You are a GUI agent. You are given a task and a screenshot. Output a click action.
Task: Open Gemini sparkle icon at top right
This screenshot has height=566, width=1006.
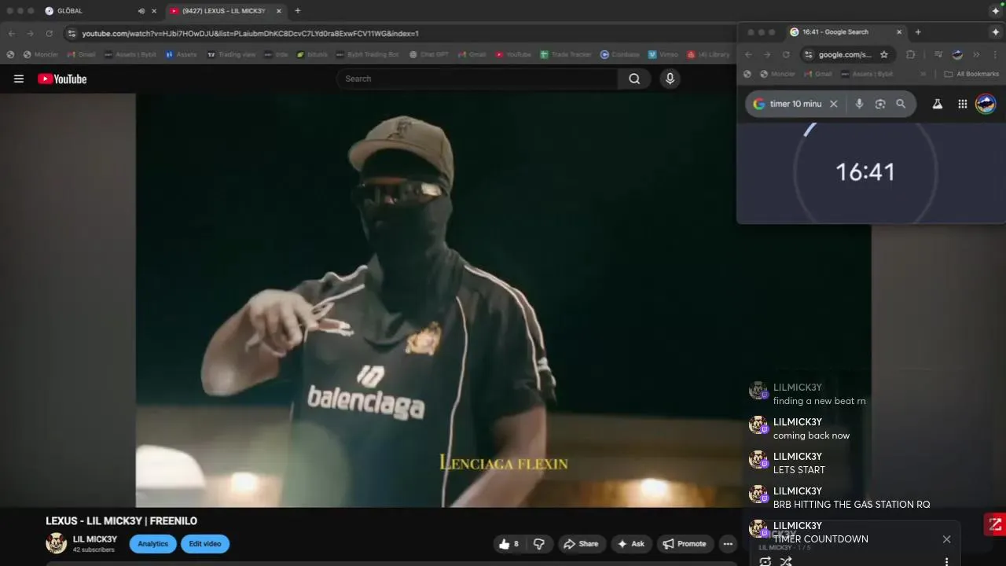(996, 11)
